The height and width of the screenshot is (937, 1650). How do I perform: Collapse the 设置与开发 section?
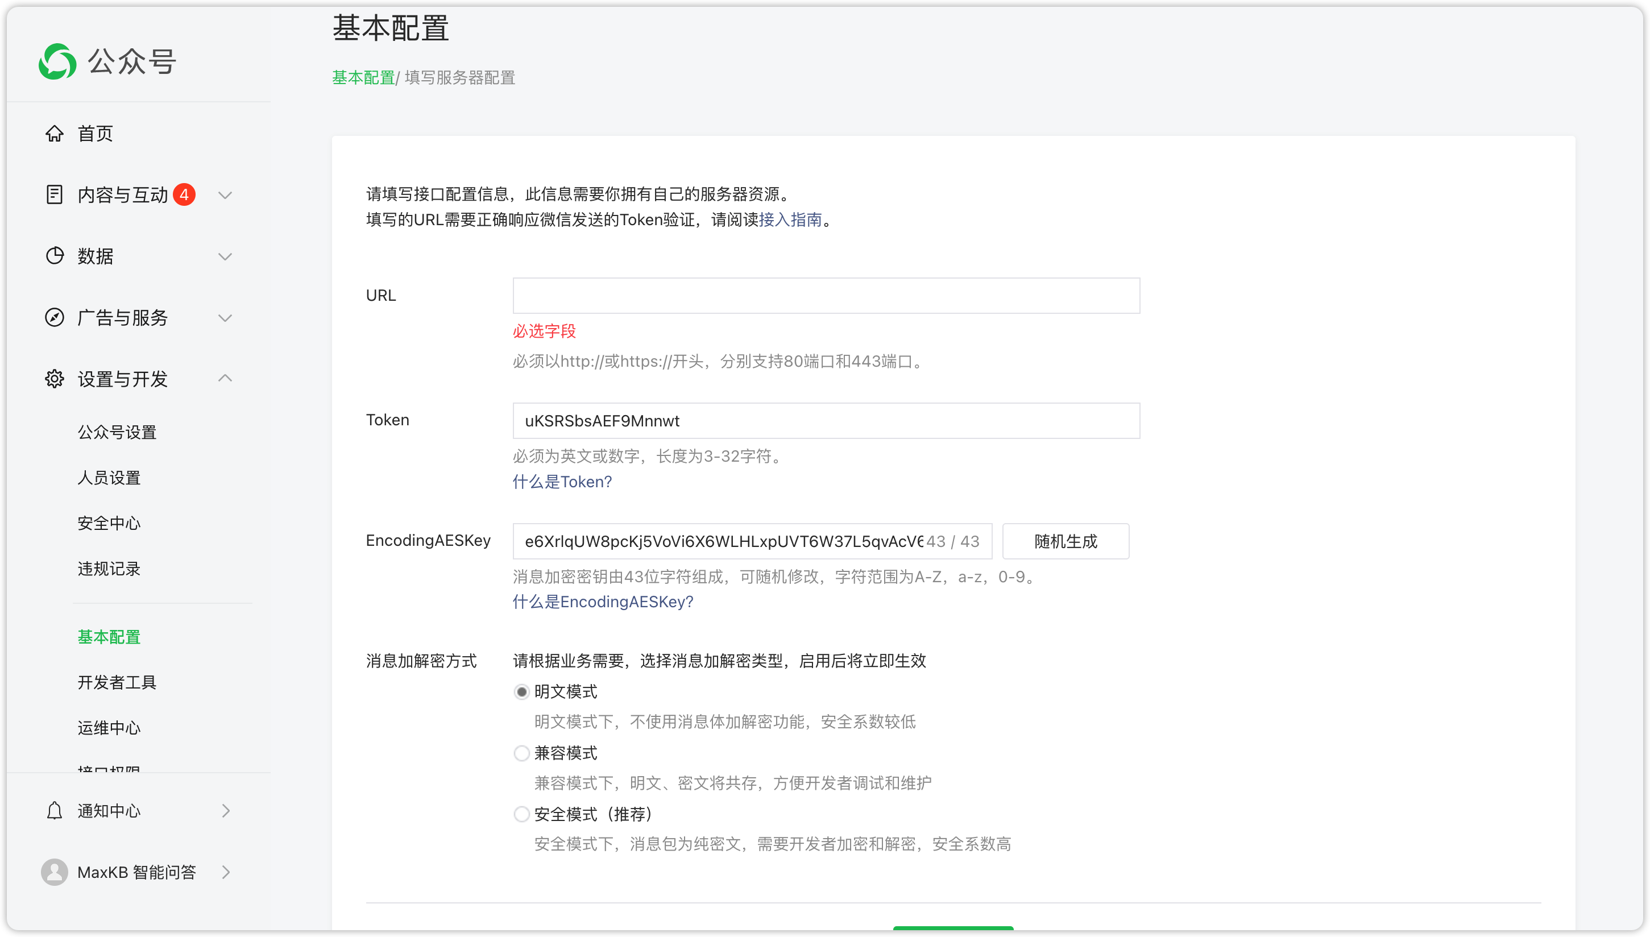pyautogui.click(x=225, y=379)
